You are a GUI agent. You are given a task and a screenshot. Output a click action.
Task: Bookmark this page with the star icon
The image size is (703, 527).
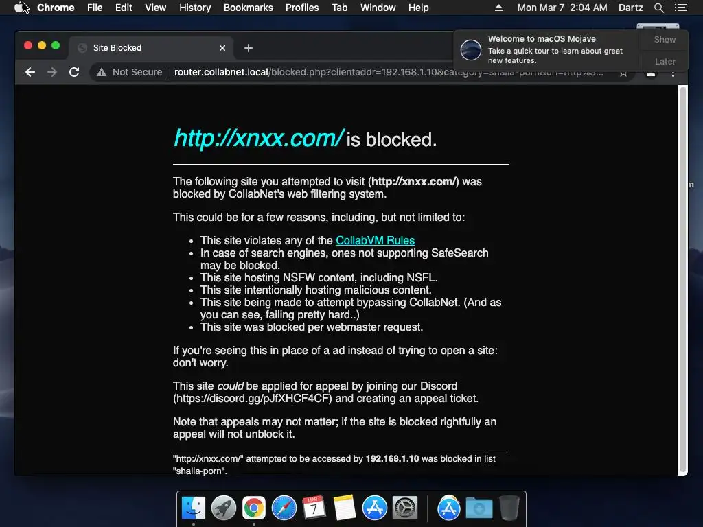(x=623, y=73)
